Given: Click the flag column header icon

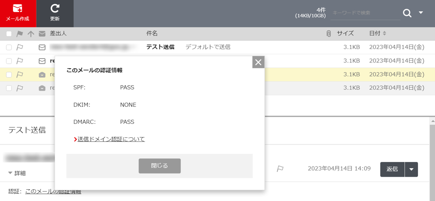Looking at the screenshot, I should (x=20, y=34).
